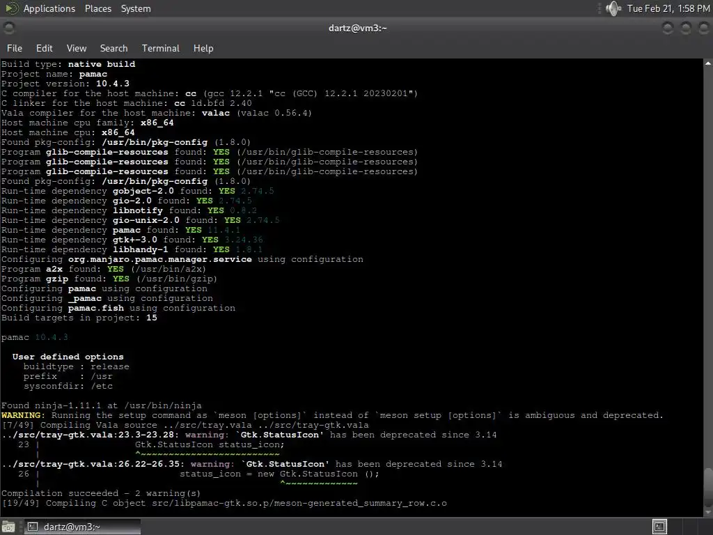Screen dimensions: 713x535
Task: Click the window menu button left of title
Action: click(9, 28)
